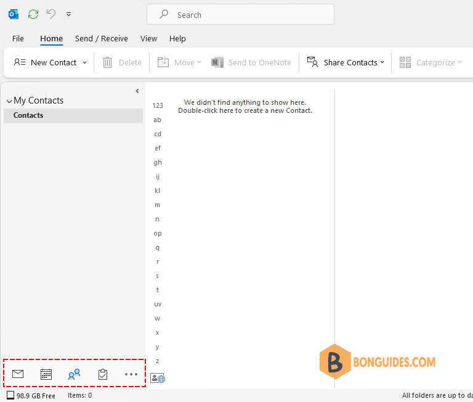This screenshot has height=402, width=473.
Task: Click the All folders are up to date status
Action: point(437,395)
